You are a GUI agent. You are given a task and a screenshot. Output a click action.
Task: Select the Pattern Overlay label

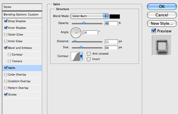pos(18,88)
